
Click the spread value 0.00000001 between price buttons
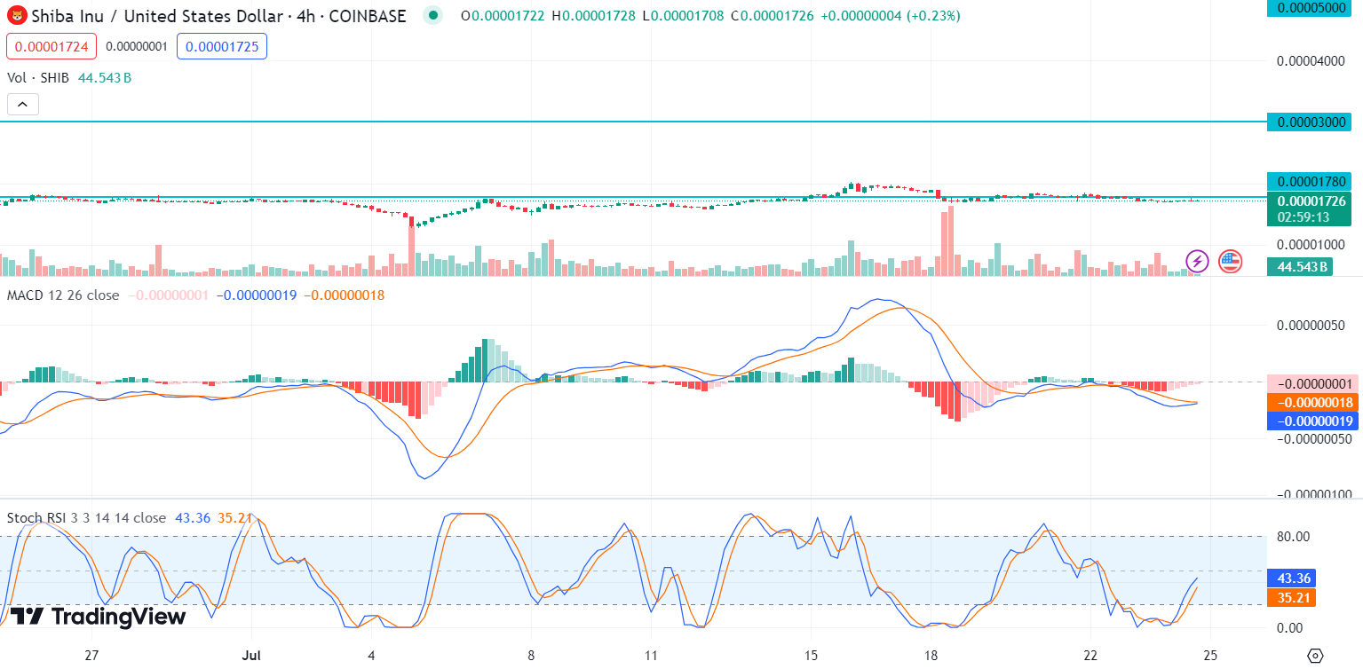pos(136,46)
